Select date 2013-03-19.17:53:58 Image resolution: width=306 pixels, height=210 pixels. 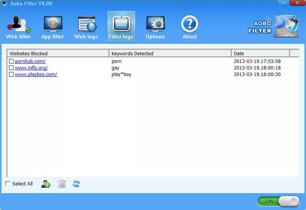[x=257, y=61]
